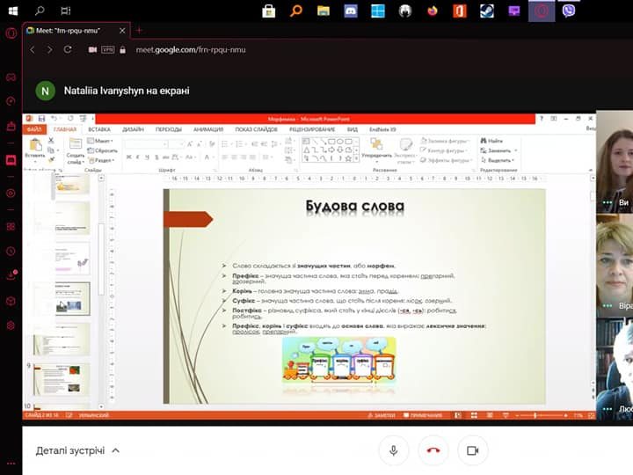Screen dimensions: 633x475
Task: Click the Создать слайд button
Action: click(75, 154)
